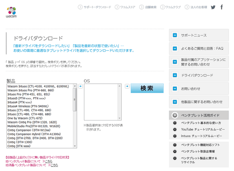Open ペンタブレット取扱店情報 link
234x171 pixels.
(x=198, y=151)
